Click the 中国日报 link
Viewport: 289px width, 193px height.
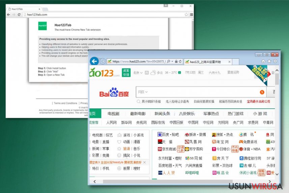point(176,122)
